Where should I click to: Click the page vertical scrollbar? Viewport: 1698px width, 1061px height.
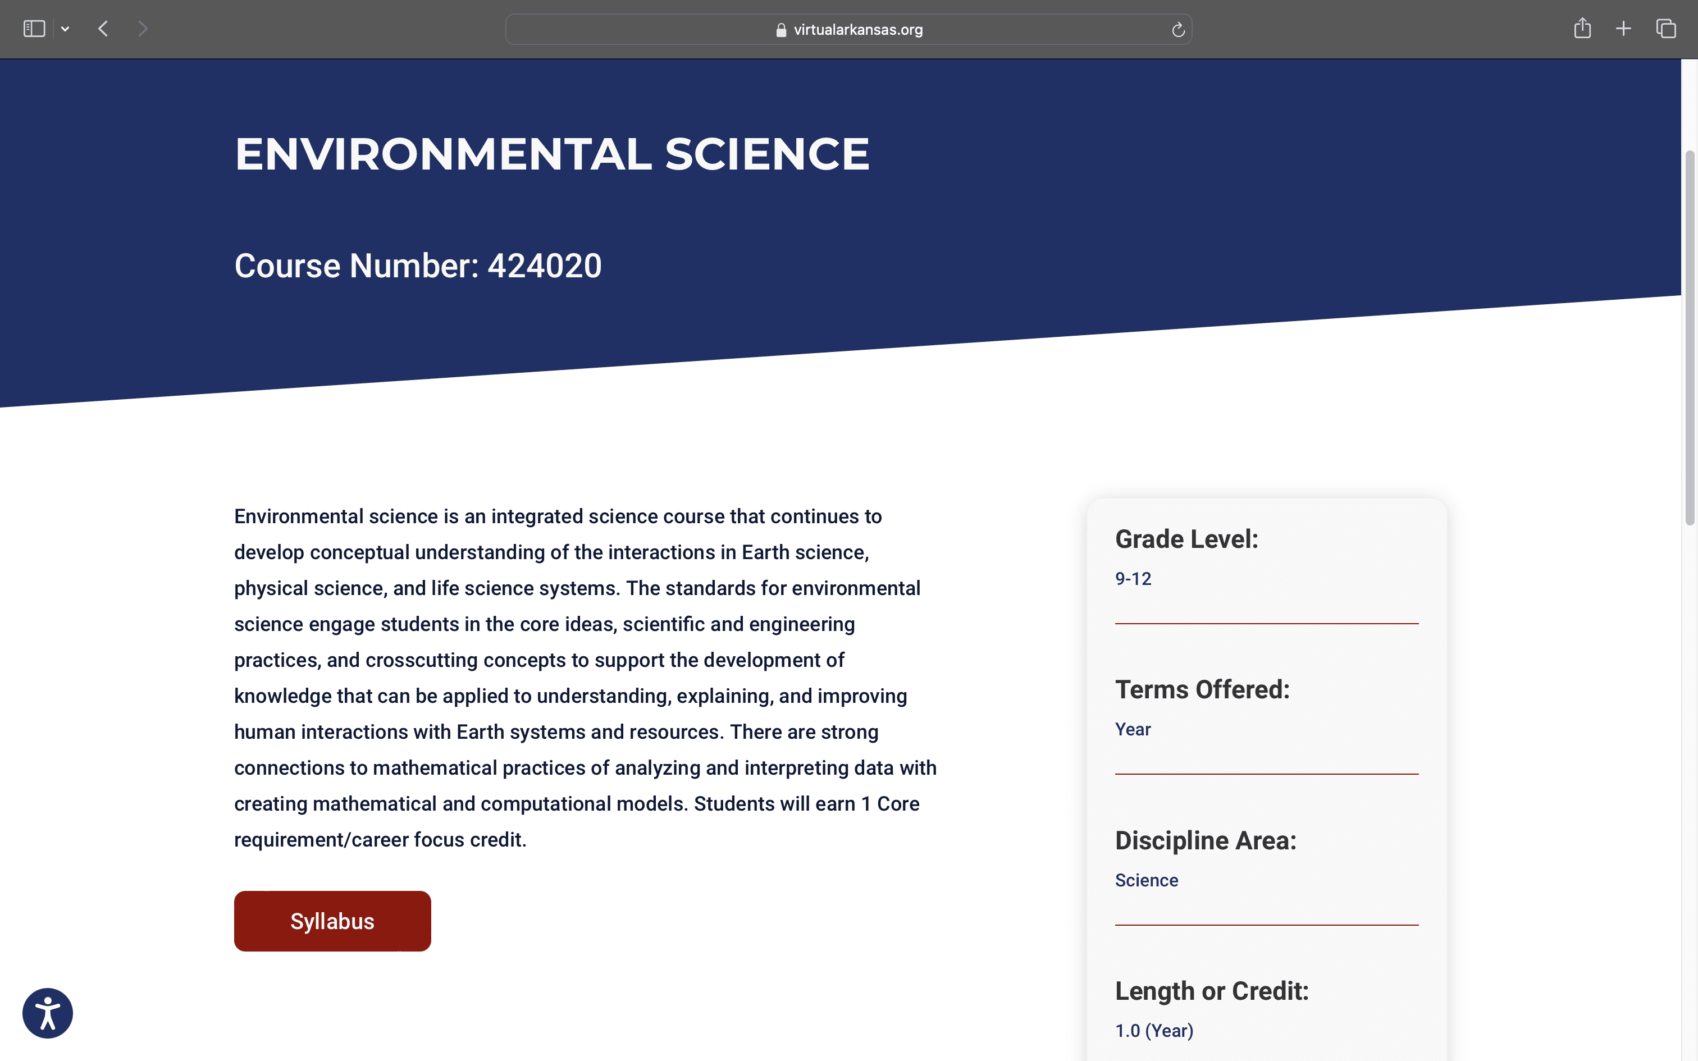[x=1690, y=337]
